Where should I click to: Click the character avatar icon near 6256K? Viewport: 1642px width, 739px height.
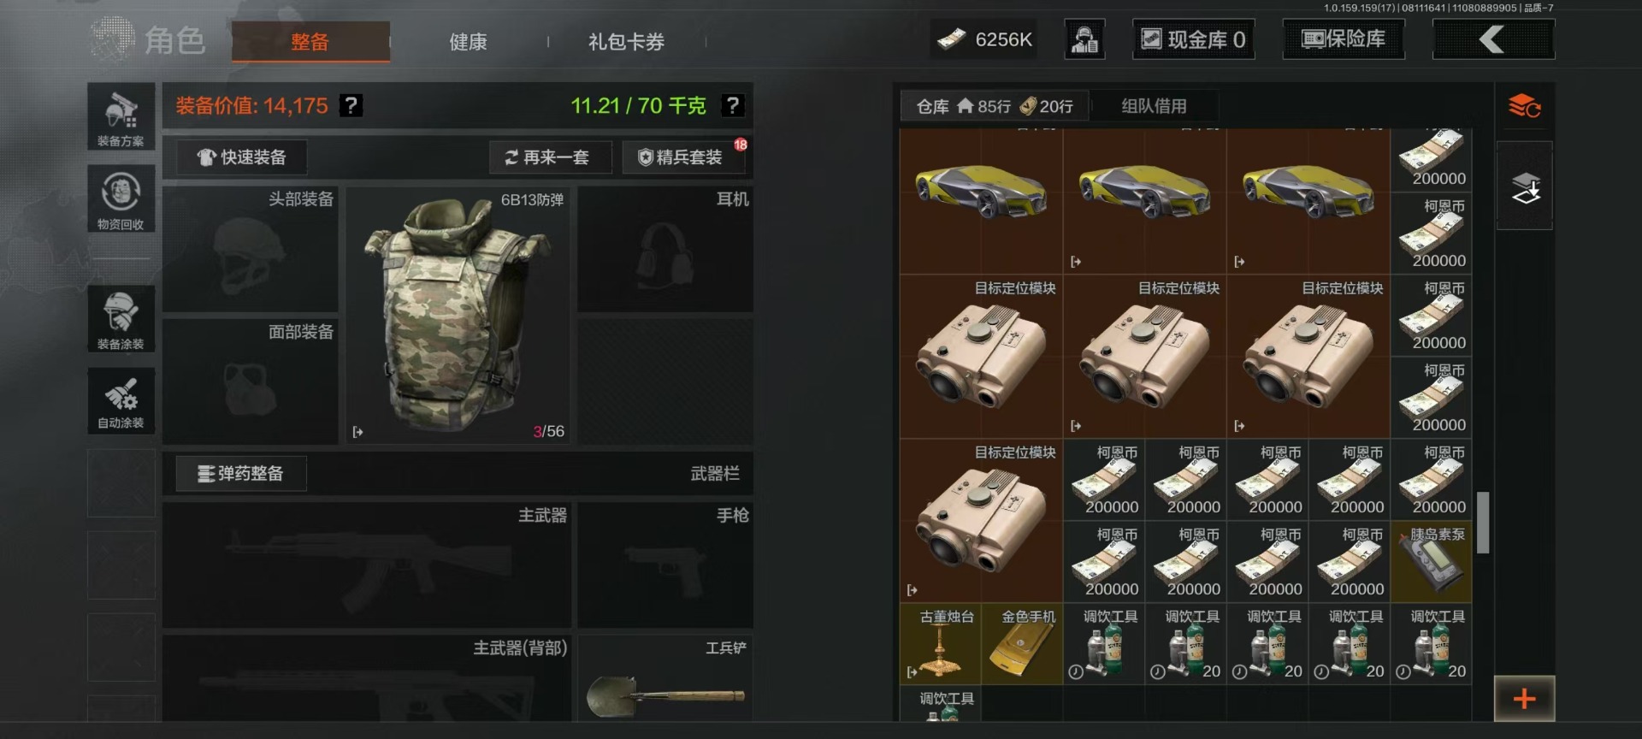[1084, 39]
